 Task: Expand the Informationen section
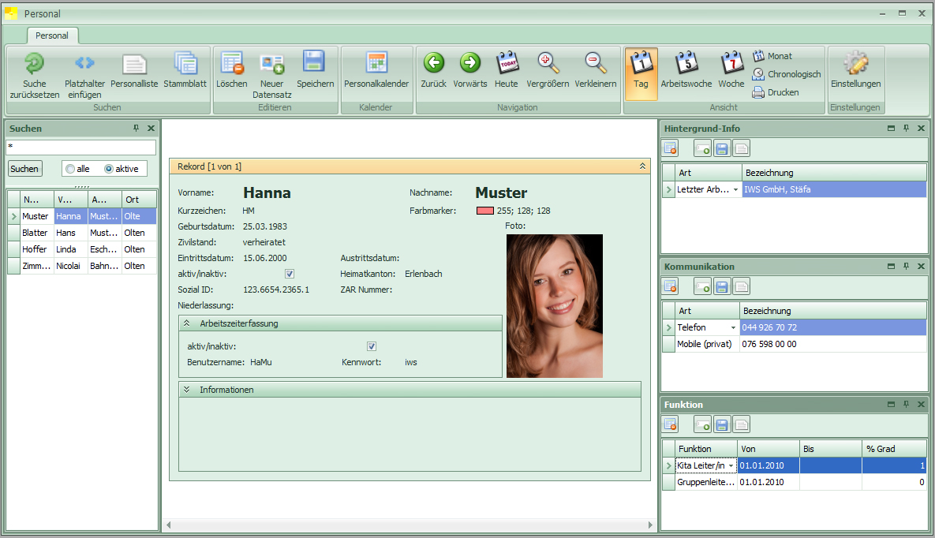187,390
